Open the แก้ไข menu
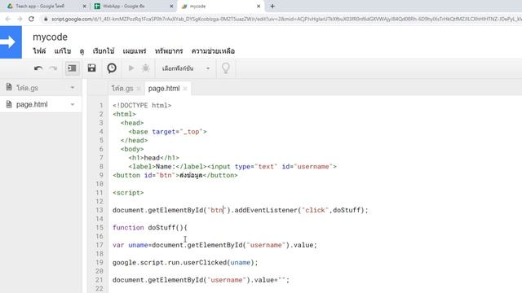 [63, 51]
